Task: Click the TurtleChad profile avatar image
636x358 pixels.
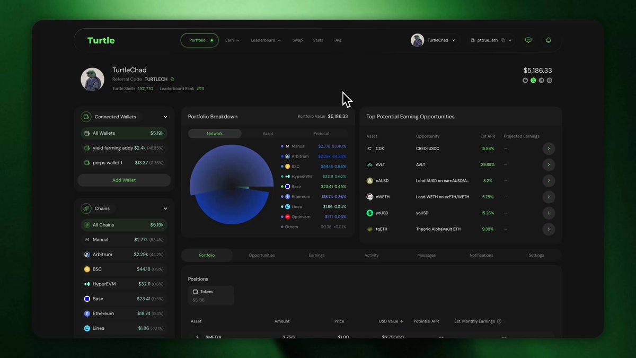Action: click(x=92, y=79)
